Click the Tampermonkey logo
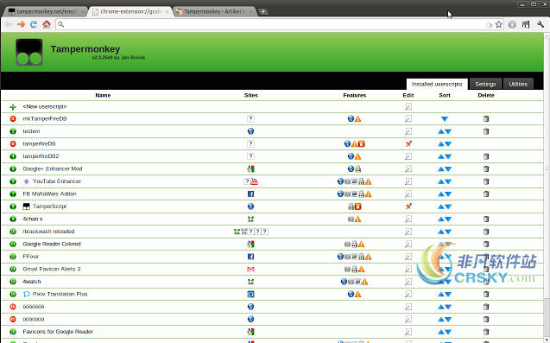550x343 pixels. (29, 52)
